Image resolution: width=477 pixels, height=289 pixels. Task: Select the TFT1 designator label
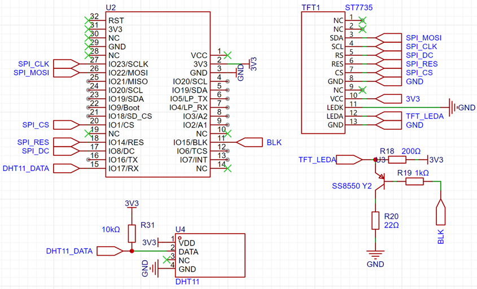(310, 7)
